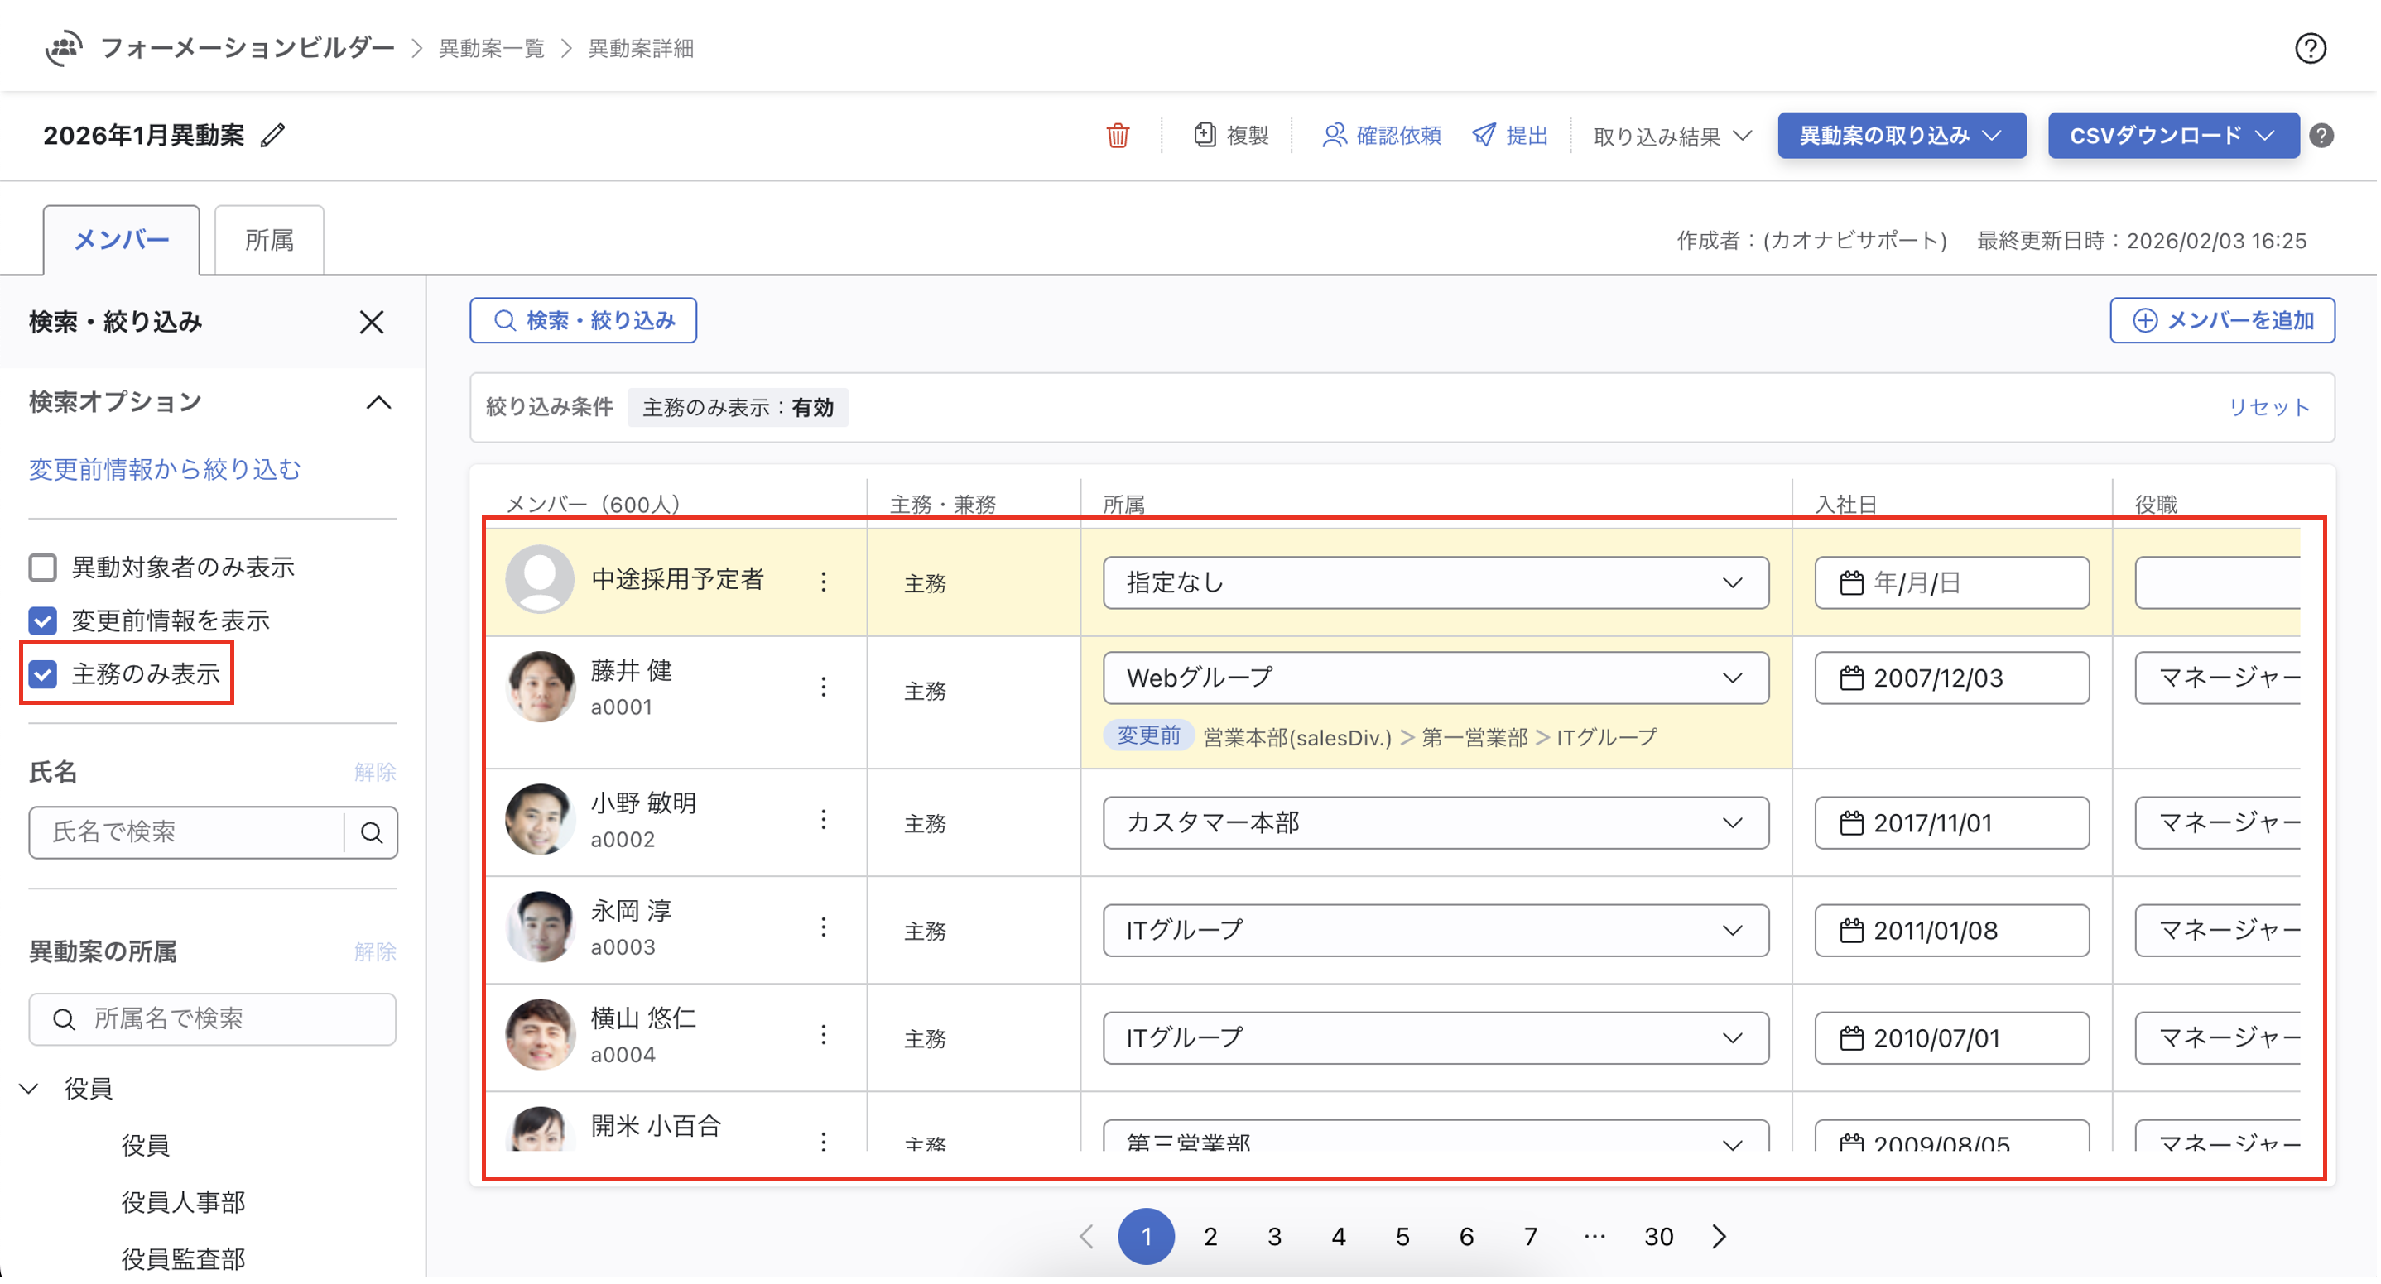
Task: Click the red trash delete icon
Action: point(1118,136)
